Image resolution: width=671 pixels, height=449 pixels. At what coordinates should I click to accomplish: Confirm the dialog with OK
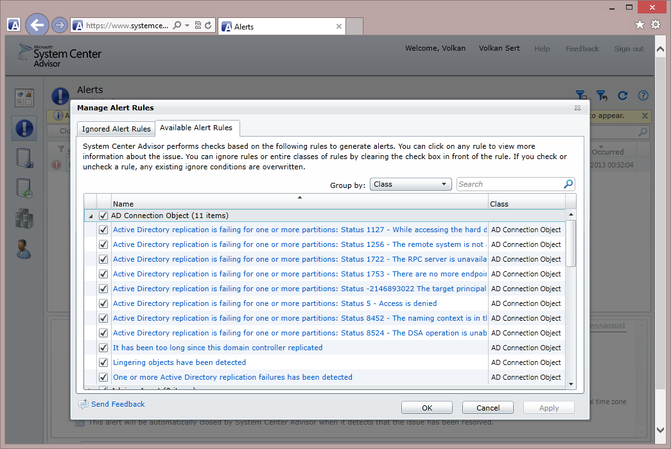tap(426, 407)
